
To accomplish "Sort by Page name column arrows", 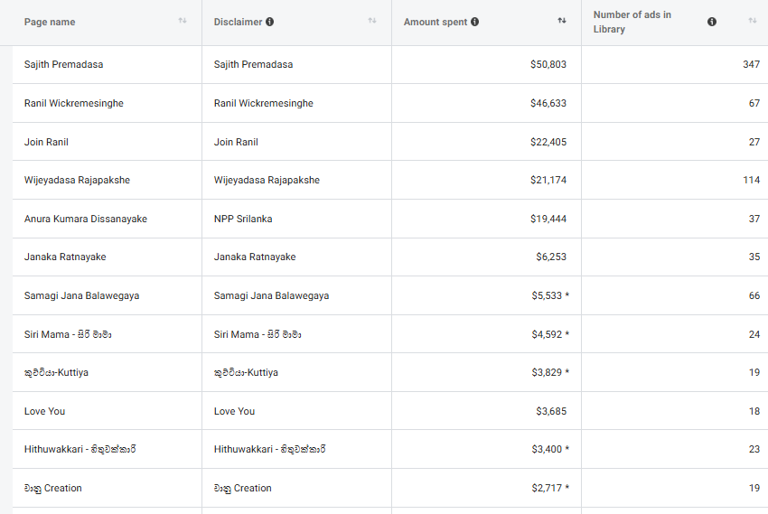I will click(x=183, y=21).
